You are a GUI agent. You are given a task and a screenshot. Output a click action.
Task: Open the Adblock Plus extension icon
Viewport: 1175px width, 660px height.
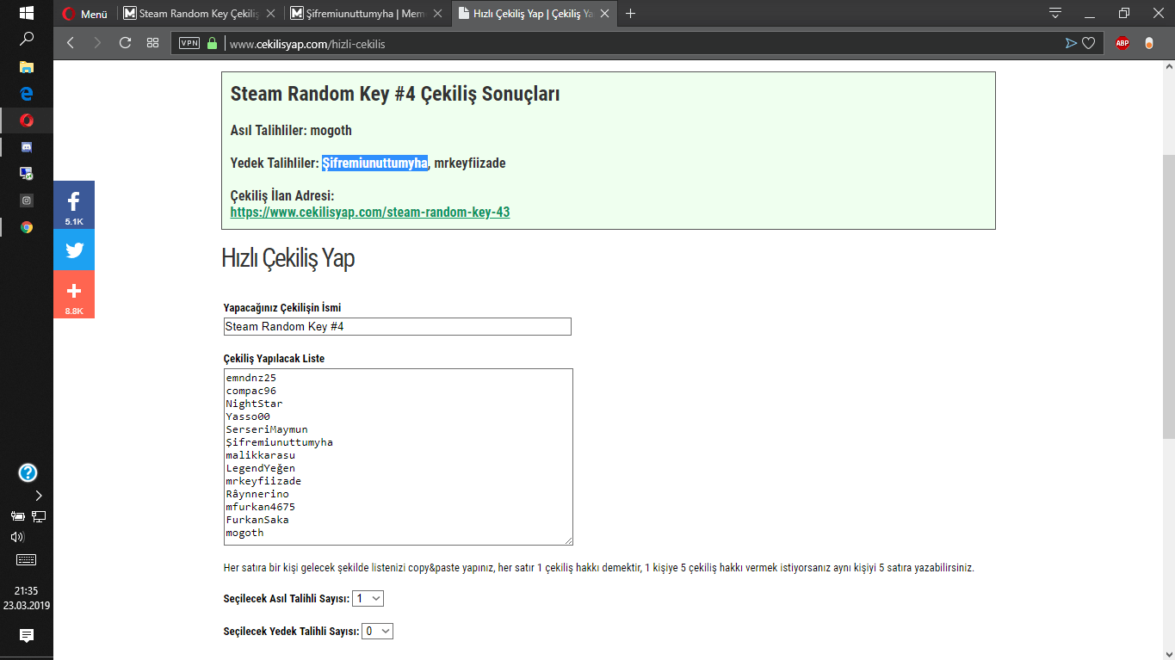(x=1122, y=43)
